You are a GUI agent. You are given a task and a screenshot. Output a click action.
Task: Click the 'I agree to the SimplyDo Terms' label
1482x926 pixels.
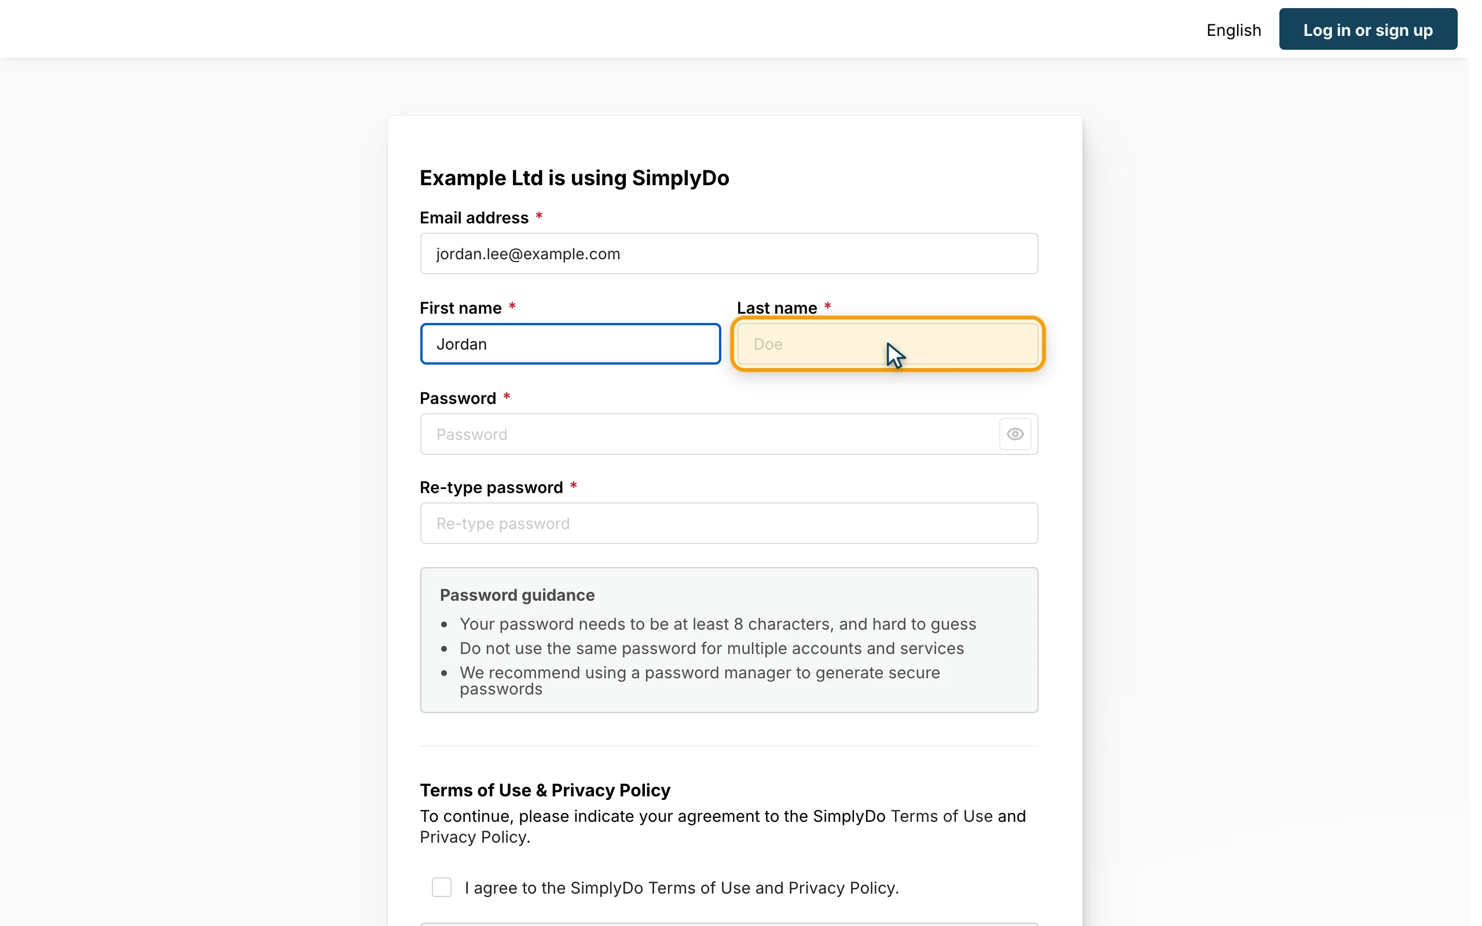[x=681, y=888]
